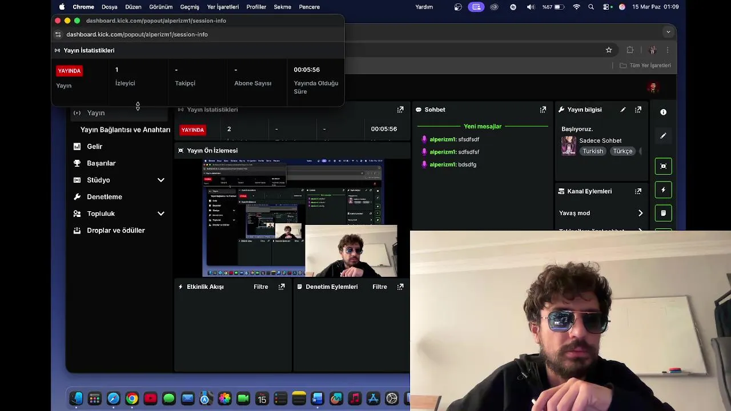Expand the Stüdyo sidebar section
Viewport: 731px width, 411px height.
click(161, 180)
